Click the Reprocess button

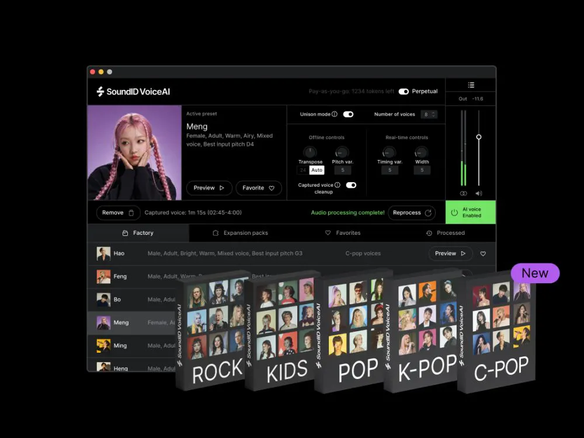pos(412,213)
